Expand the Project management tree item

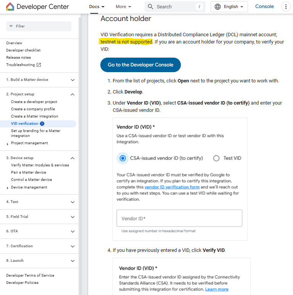point(7,143)
